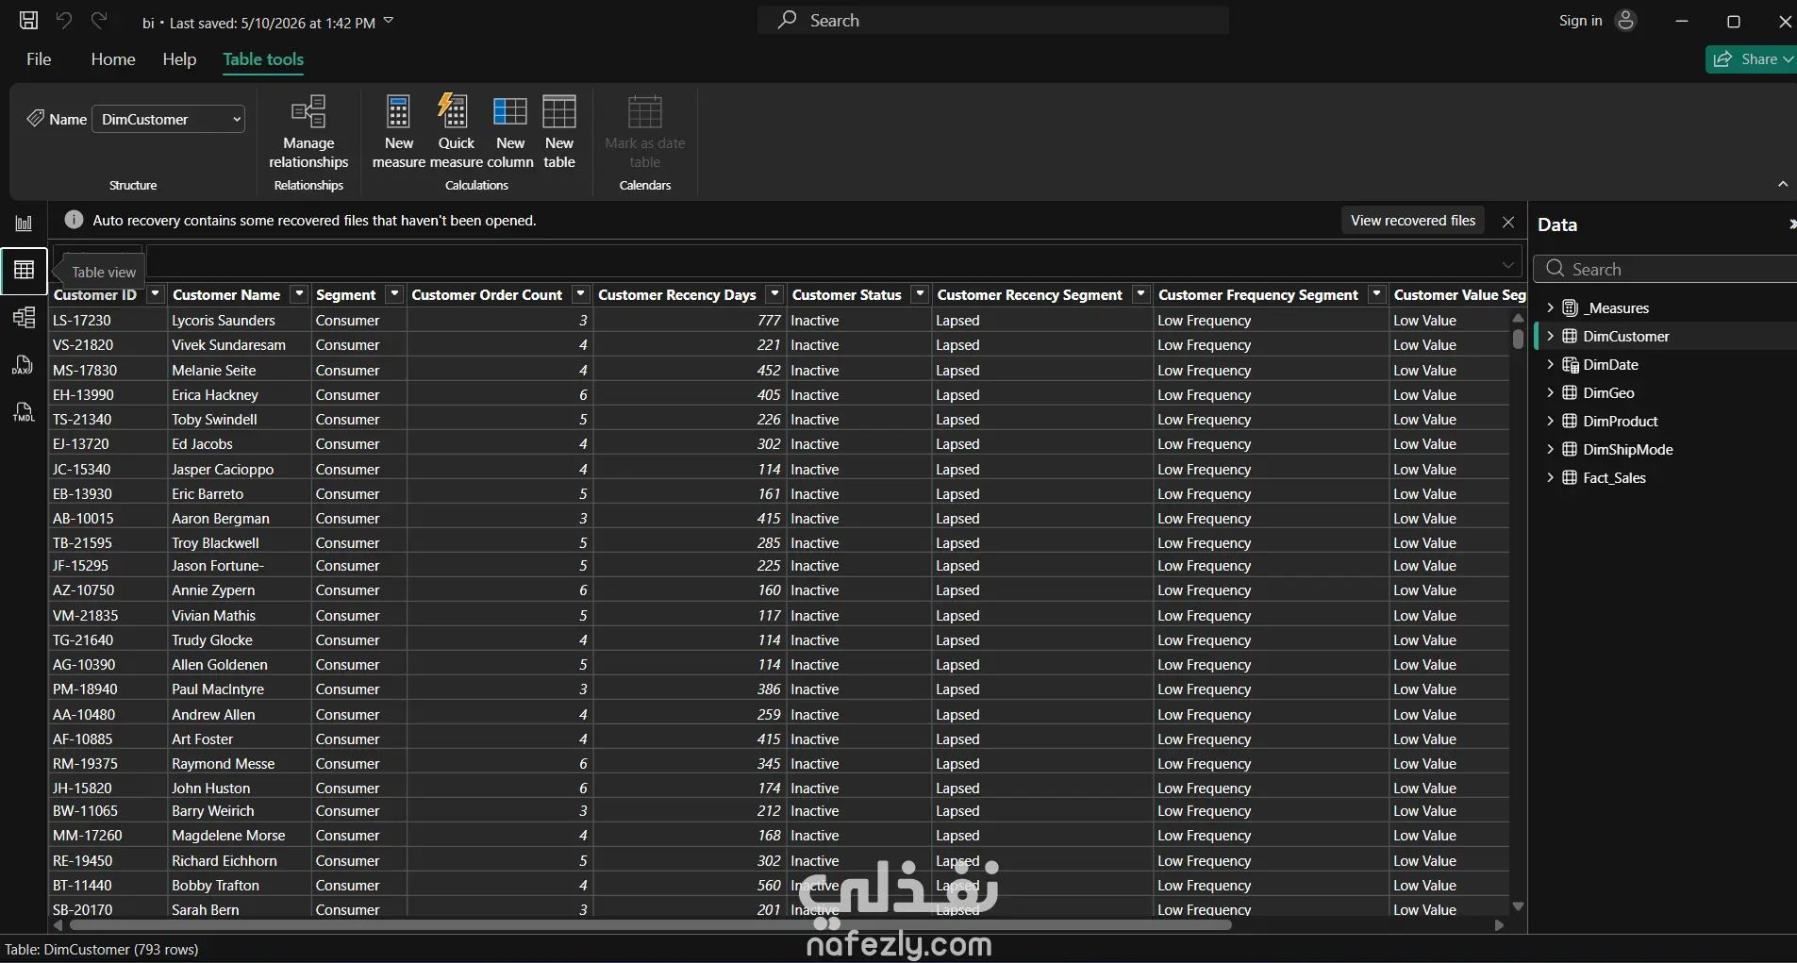Click View recovered files

tap(1412, 221)
